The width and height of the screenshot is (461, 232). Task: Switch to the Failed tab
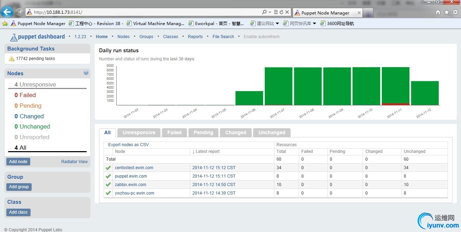click(x=174, y=133)
